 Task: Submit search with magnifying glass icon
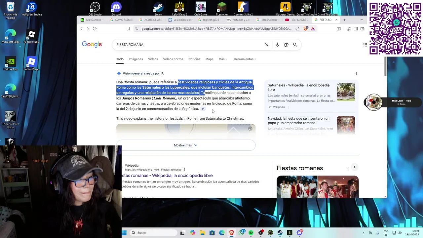click(x=295, y=45)
